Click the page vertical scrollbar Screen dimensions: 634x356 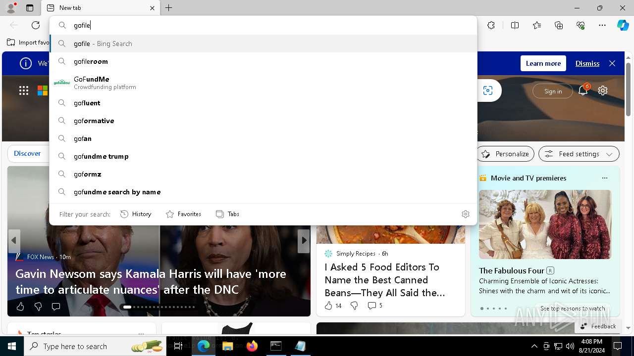[x=629, y=89]
